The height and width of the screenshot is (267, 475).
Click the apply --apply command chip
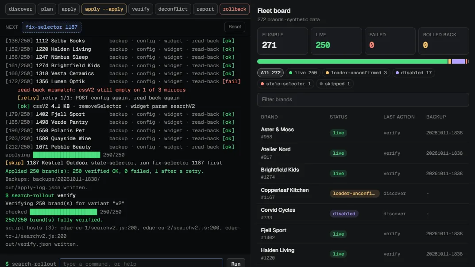click(104, 9)
